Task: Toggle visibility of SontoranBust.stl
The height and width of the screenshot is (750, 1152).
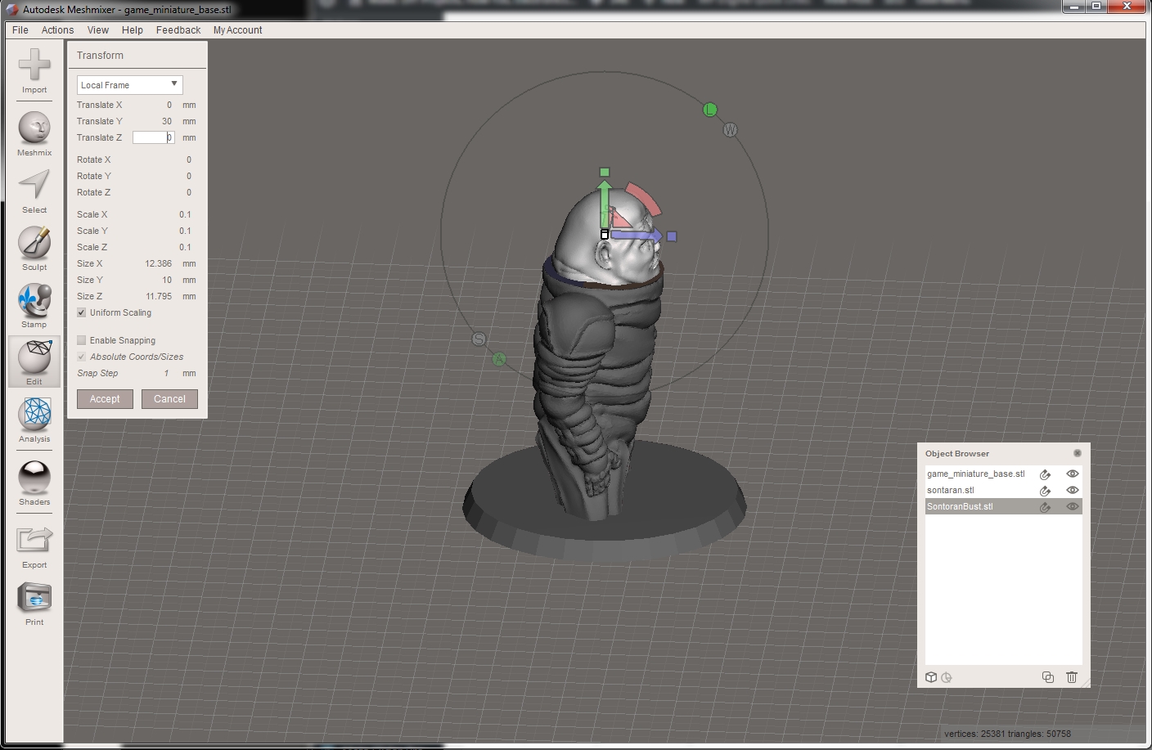Action: [x=1073, y=506]
